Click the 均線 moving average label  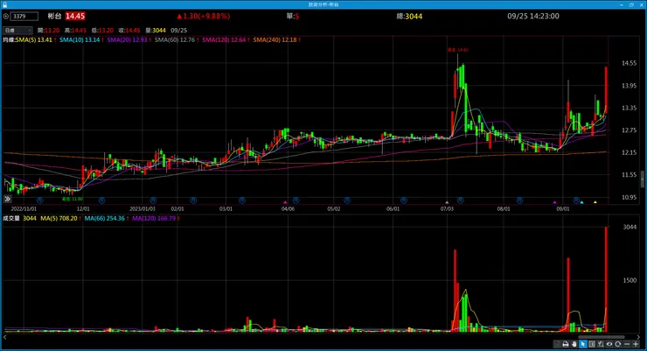9,40
